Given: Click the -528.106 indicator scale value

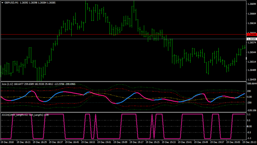Looking at the screenshot, I should tap(252, 111).
